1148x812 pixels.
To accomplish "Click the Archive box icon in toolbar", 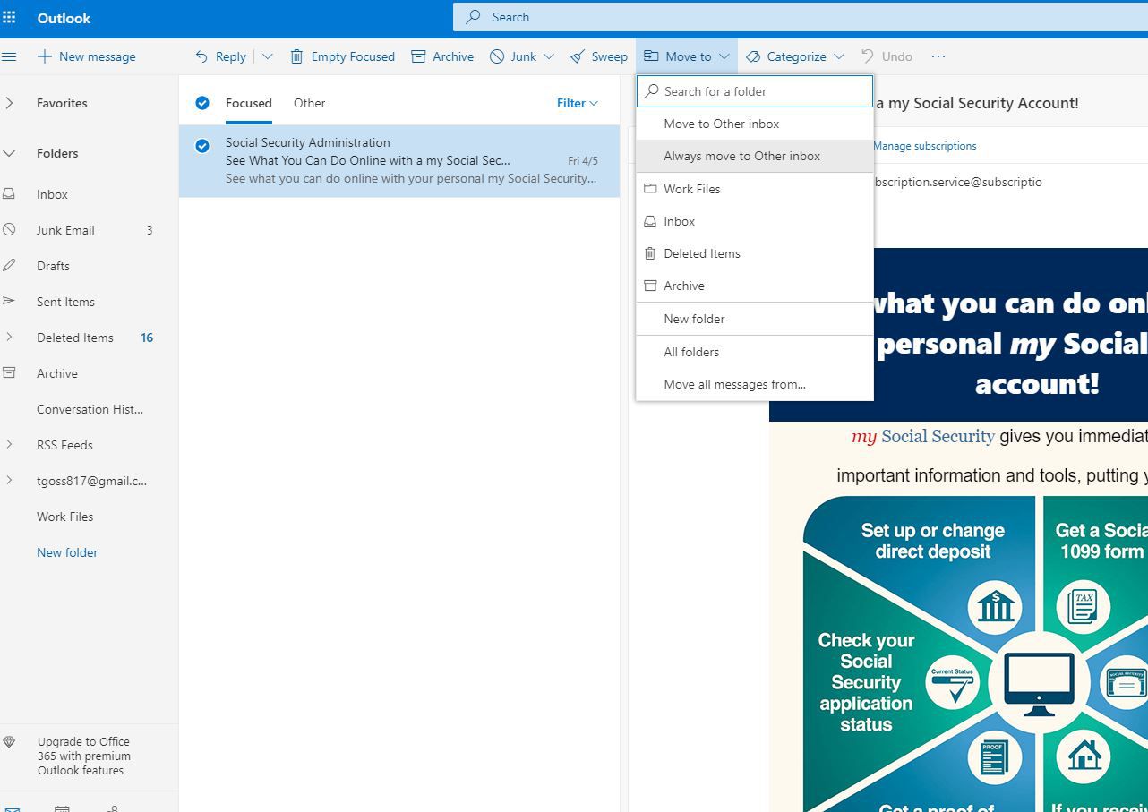I will (418, 56).
